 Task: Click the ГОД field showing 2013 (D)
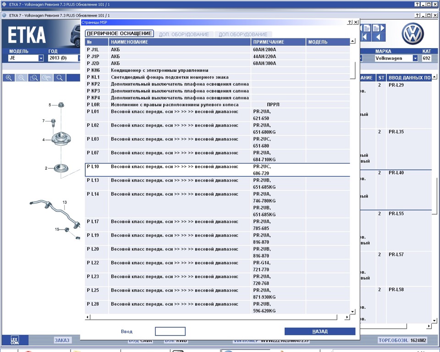pyautogui.click(x=63, y=58)
